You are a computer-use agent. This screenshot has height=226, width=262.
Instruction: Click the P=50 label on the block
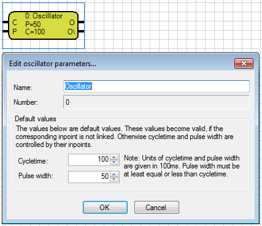click(x=33, y=24)
